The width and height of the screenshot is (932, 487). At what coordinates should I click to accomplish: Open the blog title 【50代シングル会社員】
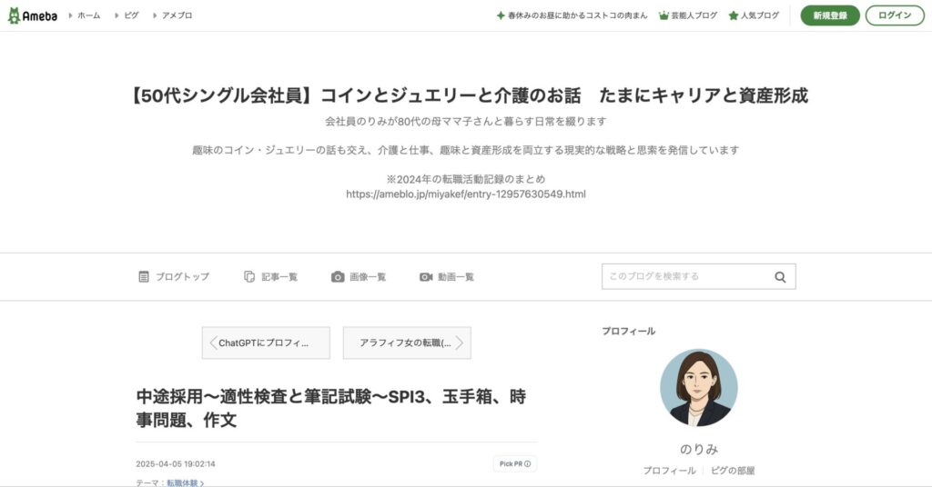(x=469, y=95)
